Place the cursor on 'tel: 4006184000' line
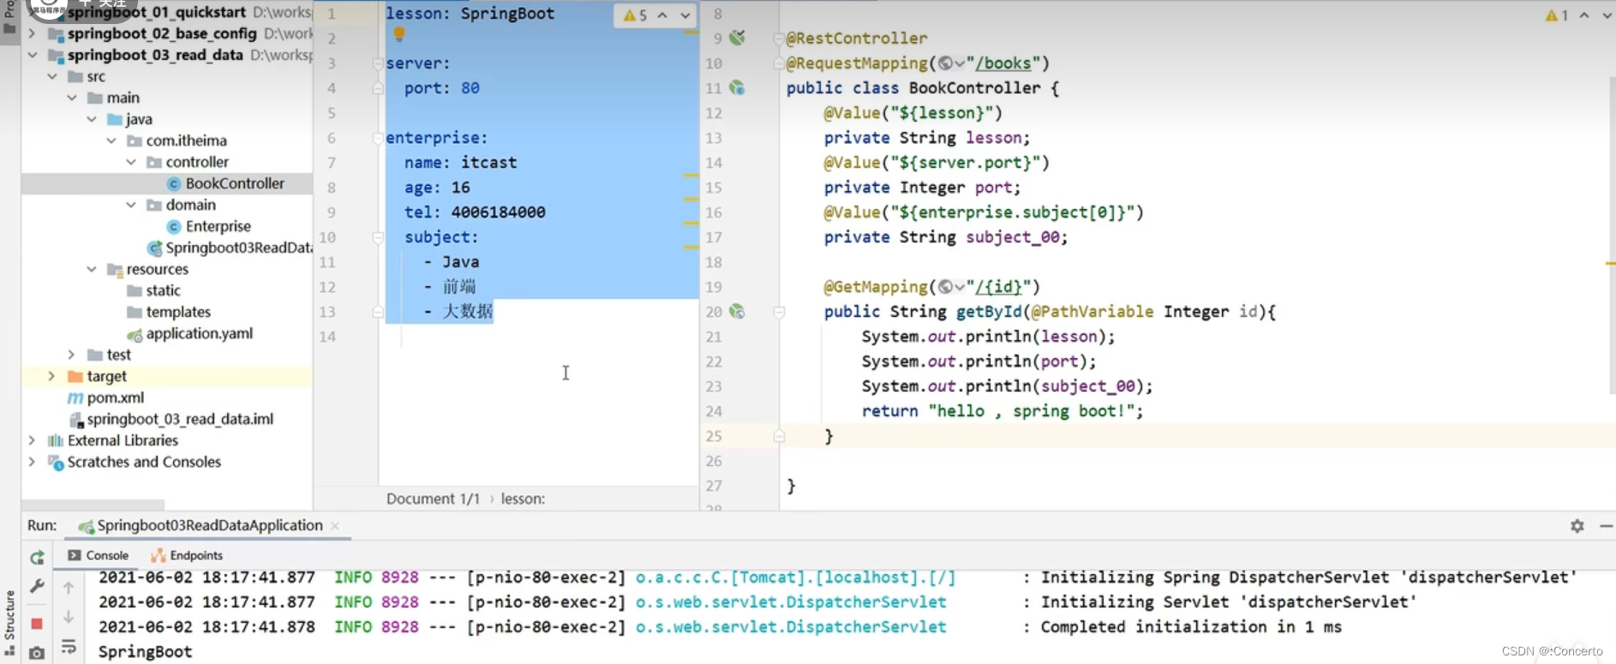1616x664 pixels. coord(475,212)
